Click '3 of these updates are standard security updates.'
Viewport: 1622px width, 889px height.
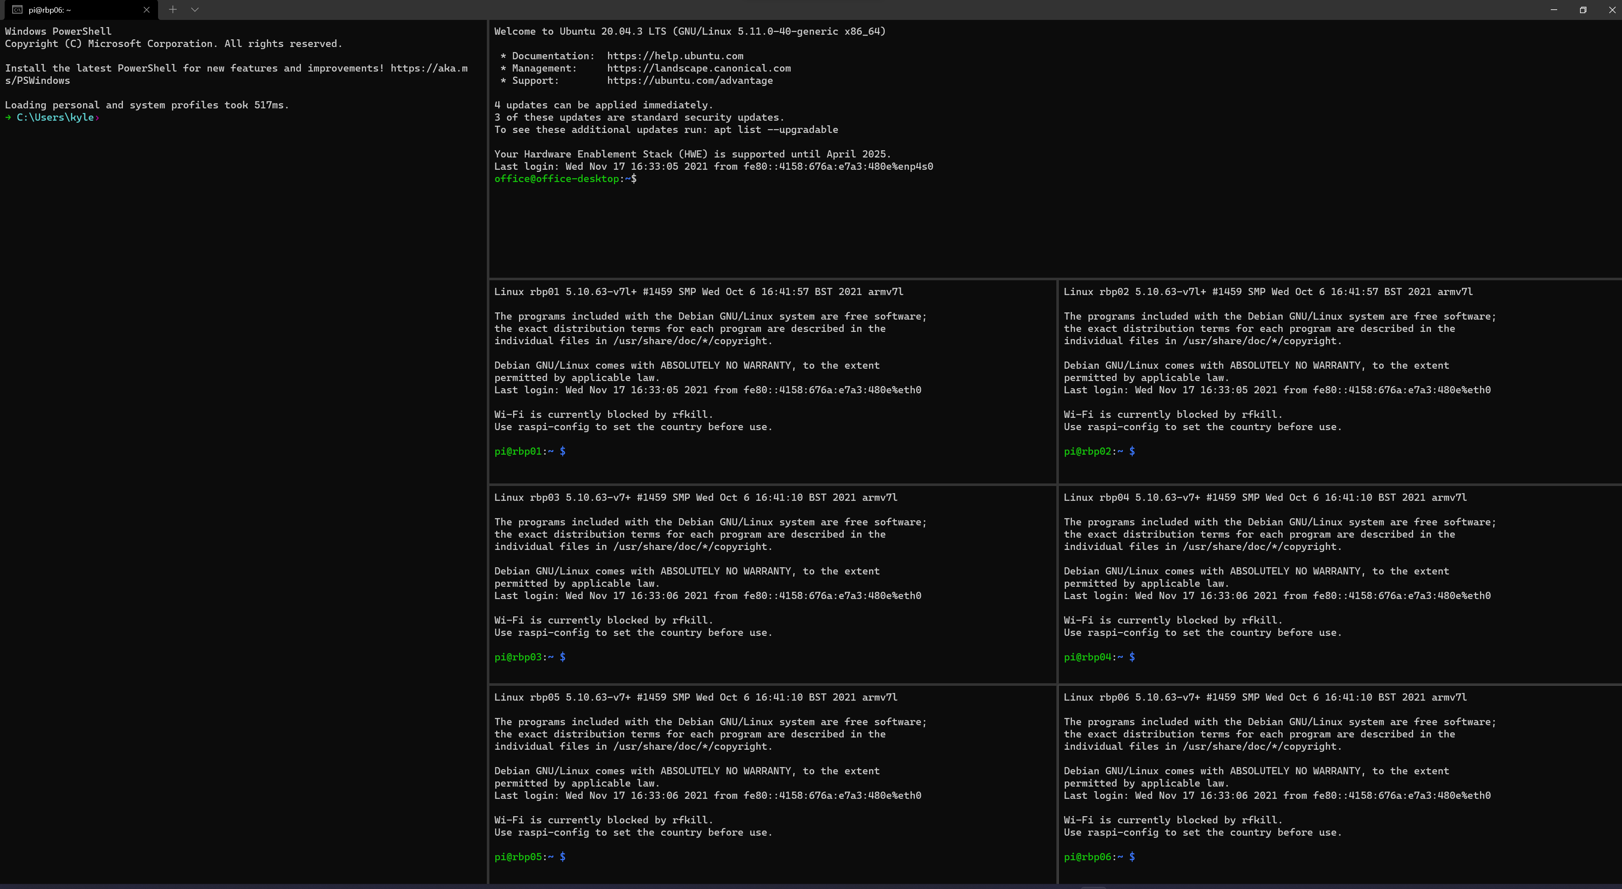tap(639, 118)
